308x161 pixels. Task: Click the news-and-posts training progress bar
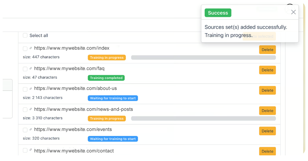[203, 118]
